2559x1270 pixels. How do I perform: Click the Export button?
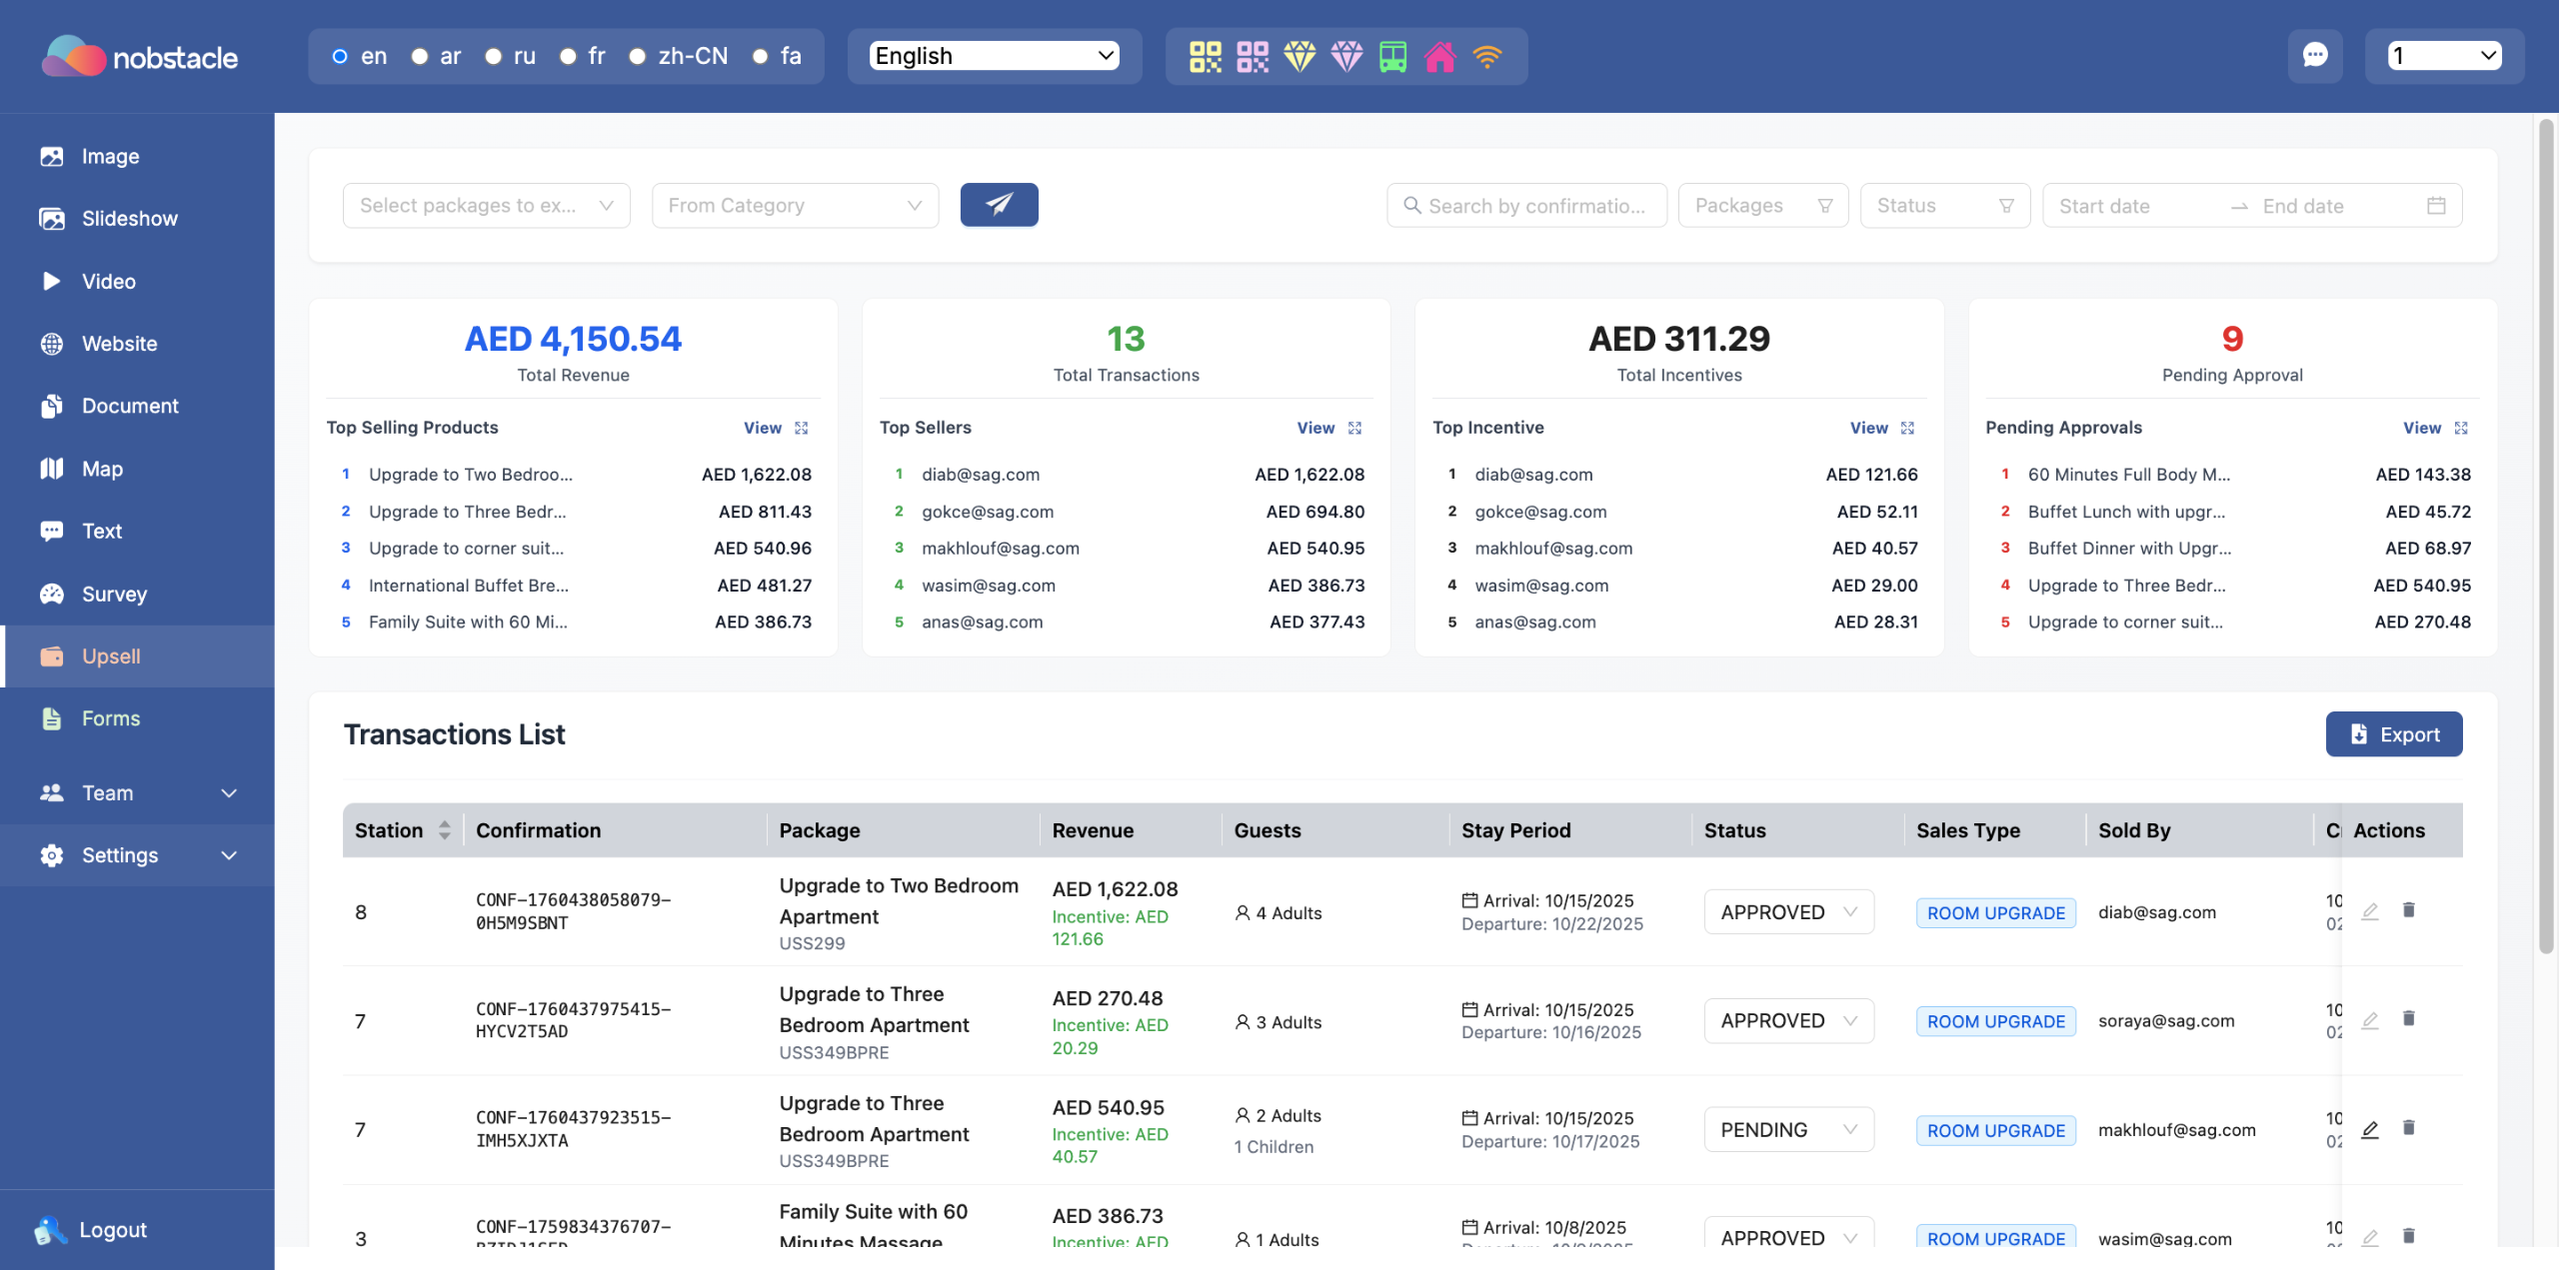tap(2393, 734)
